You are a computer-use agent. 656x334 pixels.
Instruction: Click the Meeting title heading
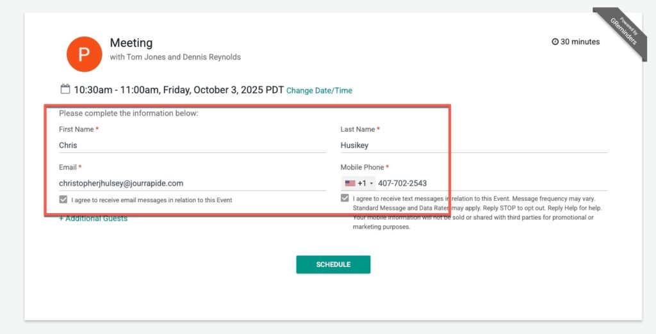tap(131, 43)
